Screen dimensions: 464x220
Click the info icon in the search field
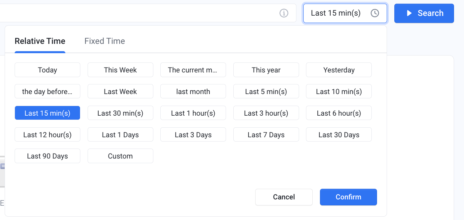284,13
